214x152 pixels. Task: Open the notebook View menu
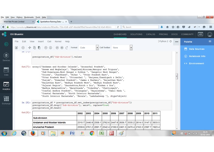(32, 42)
